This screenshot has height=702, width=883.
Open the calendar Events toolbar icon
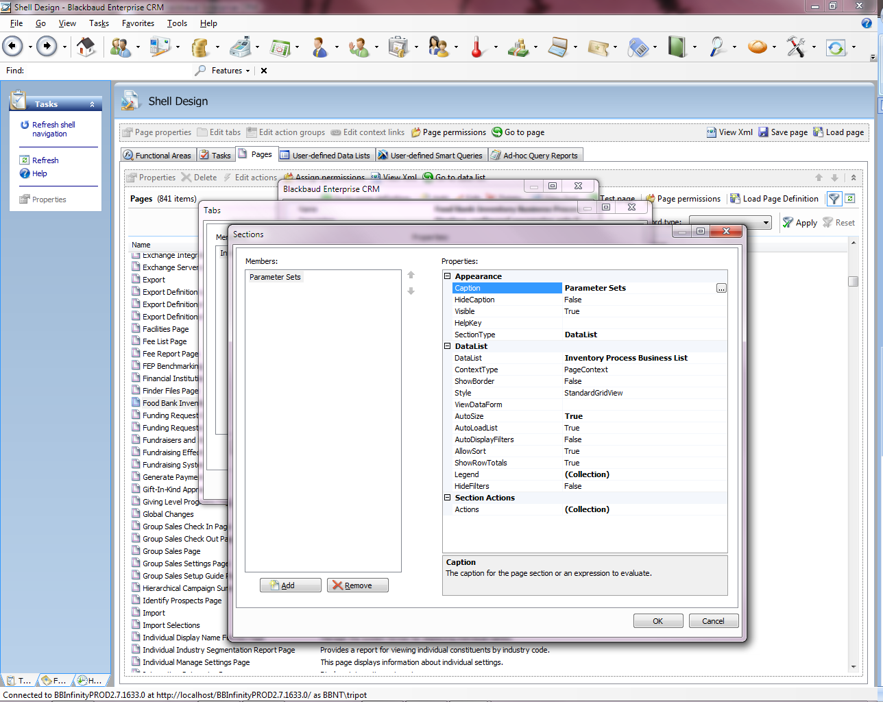(x=280, y=47)
